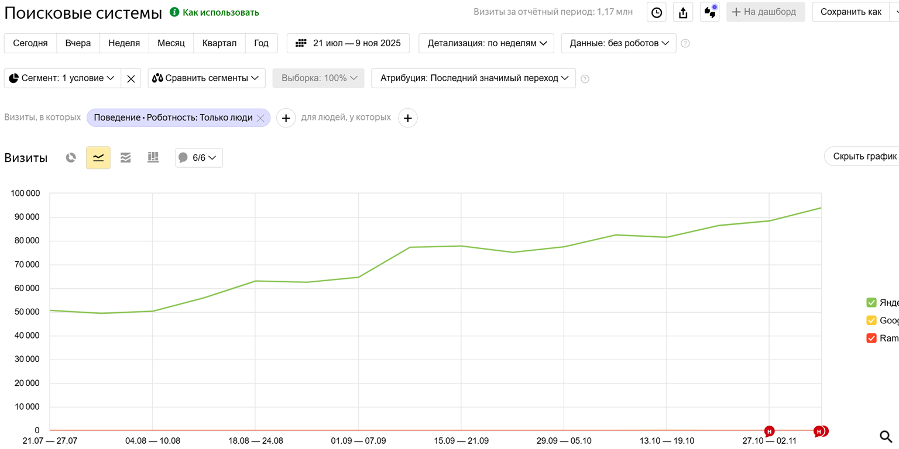Click the 'Скрыть график' button

pyautogui.click(x=864, y=157)
